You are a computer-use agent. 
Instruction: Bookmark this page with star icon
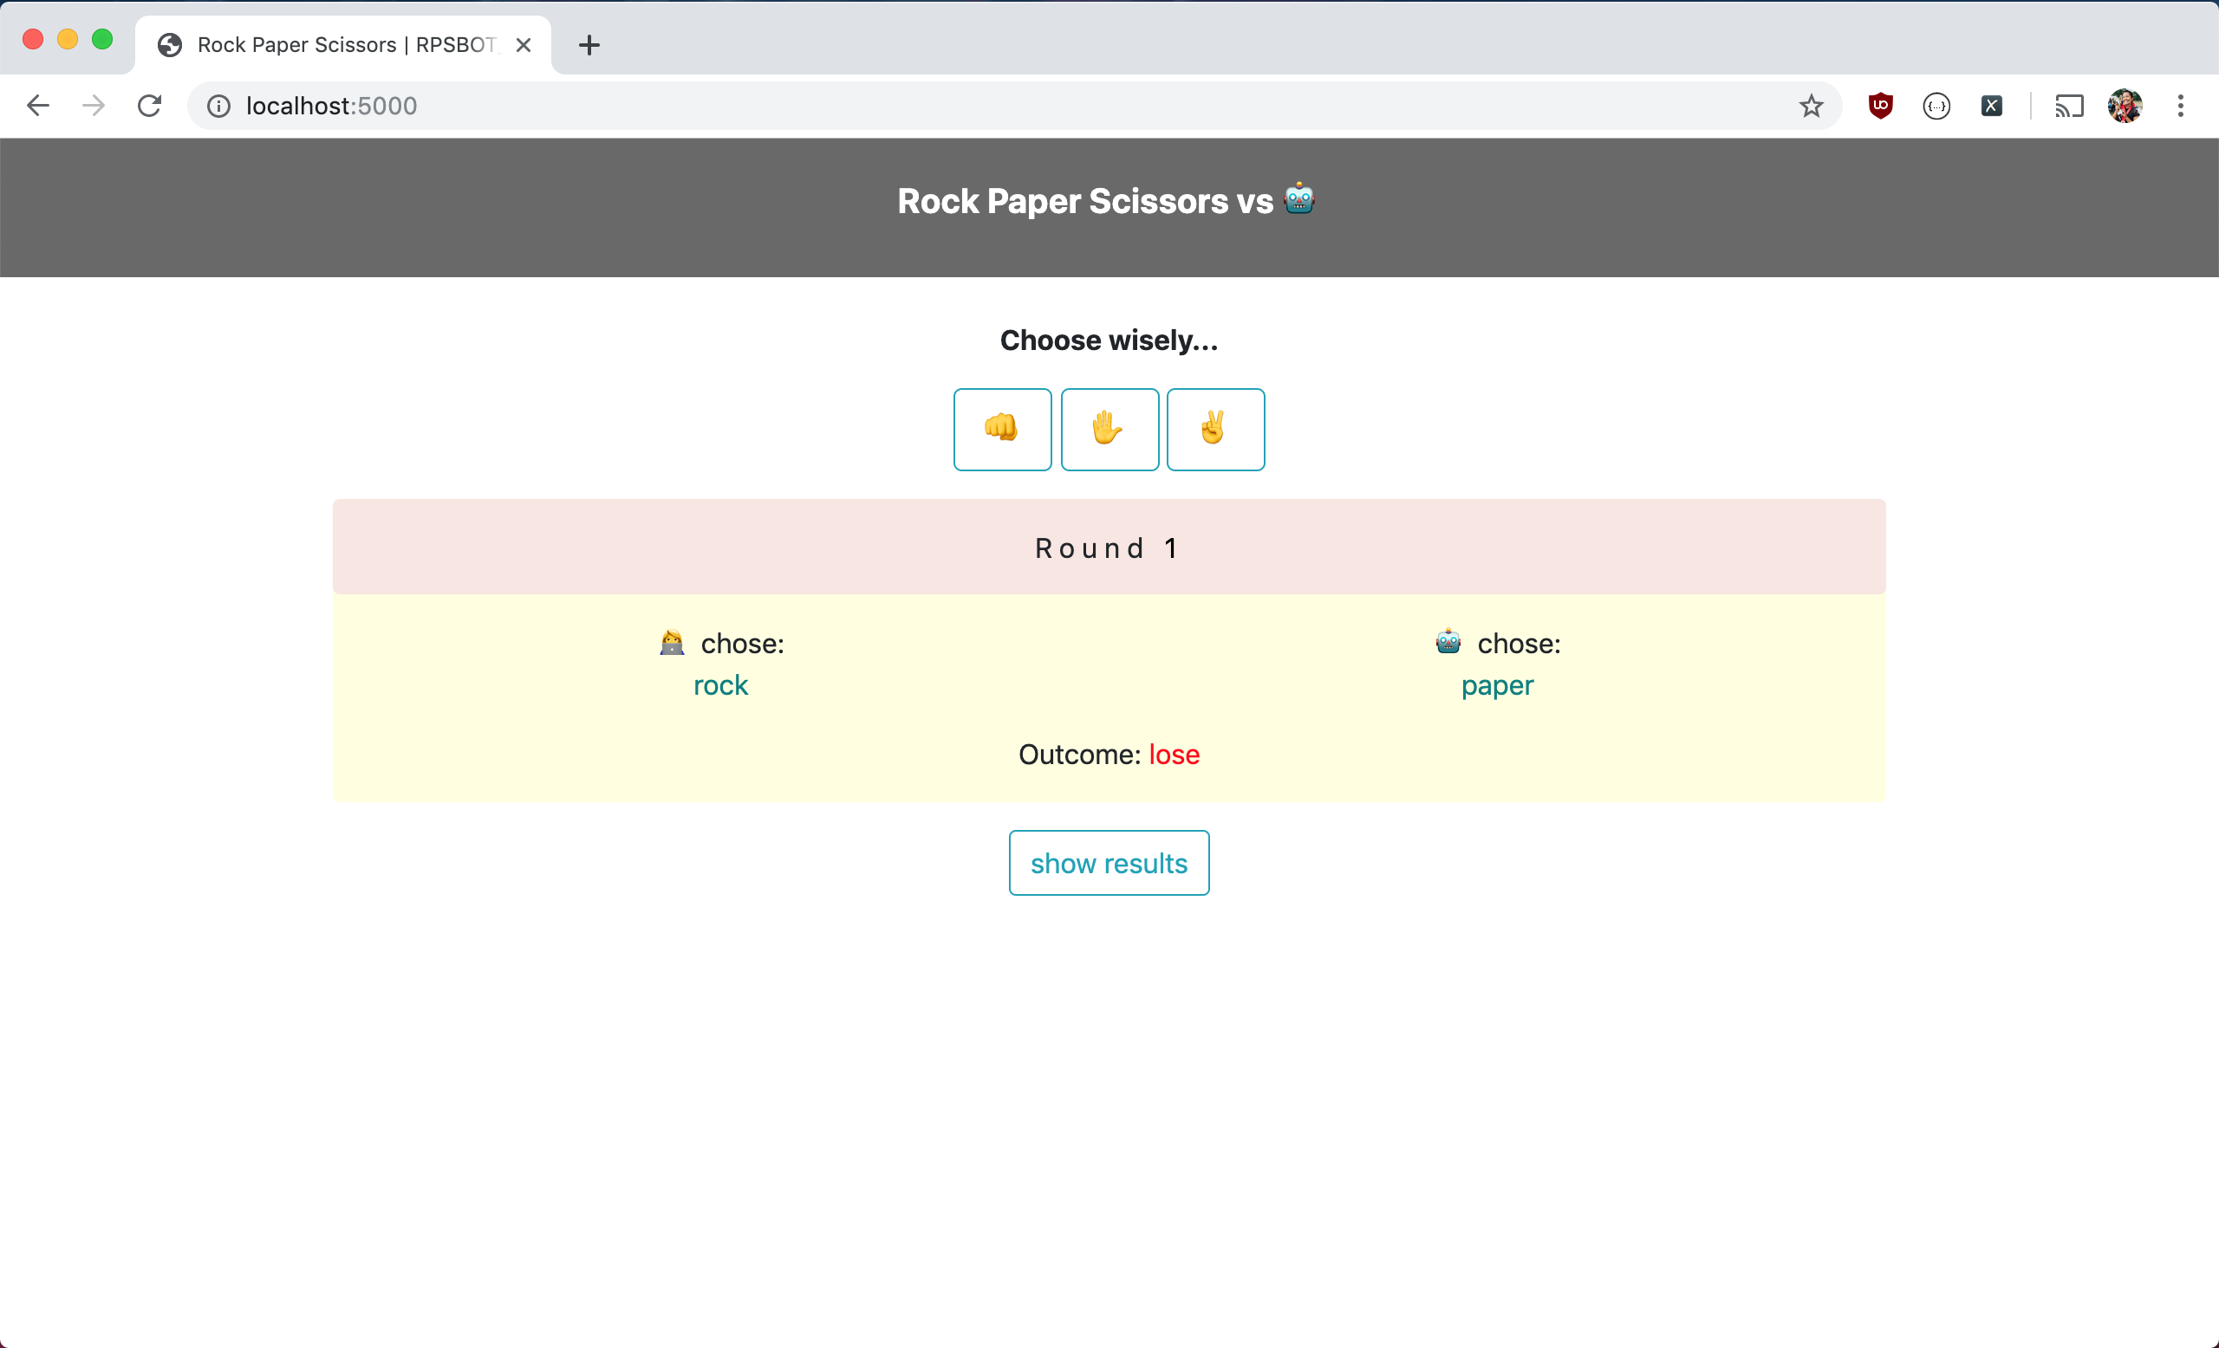[x=1811, y=107]
